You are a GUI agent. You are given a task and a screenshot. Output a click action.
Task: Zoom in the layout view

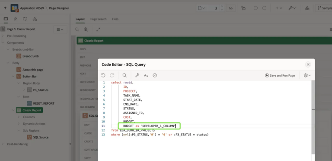(86, 29)
